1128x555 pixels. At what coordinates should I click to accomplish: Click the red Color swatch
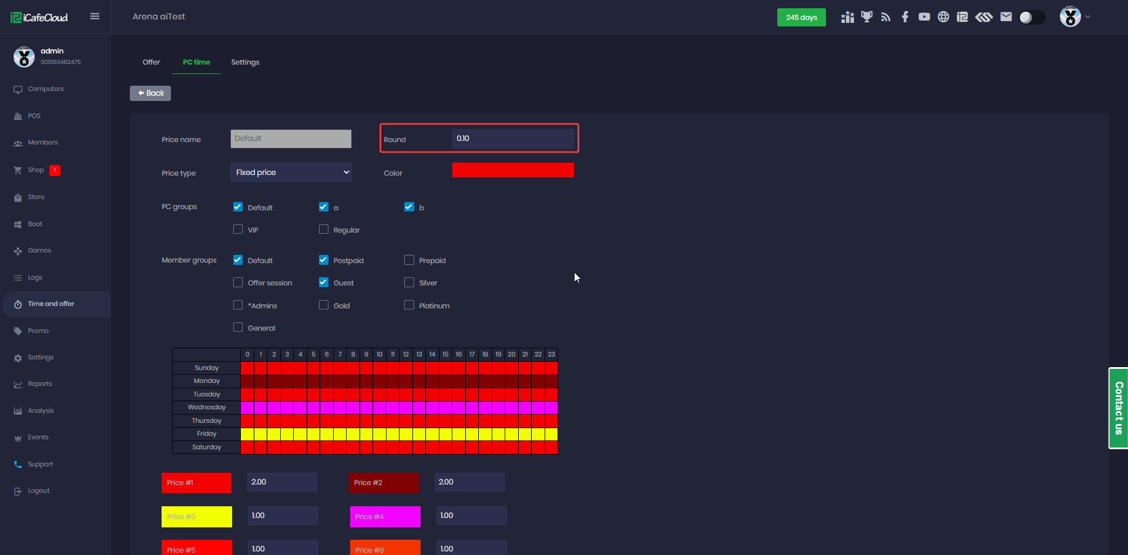513,170
